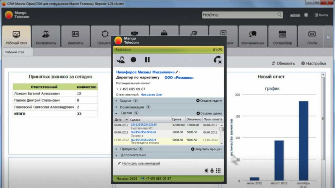Click the Создать задачу button
Image resolution: width=335 pixels, height=188 pixels.
click(209, 101)
